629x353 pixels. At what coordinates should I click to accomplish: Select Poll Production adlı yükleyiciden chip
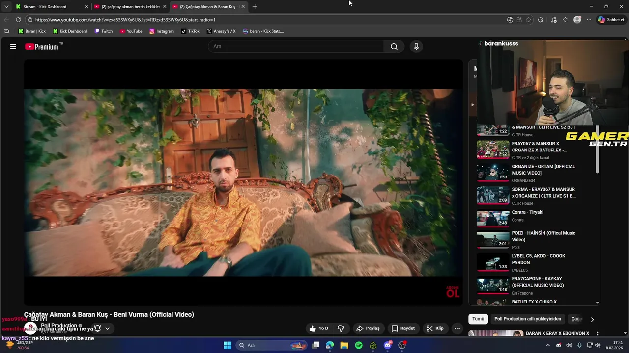(x=528, y=319)
